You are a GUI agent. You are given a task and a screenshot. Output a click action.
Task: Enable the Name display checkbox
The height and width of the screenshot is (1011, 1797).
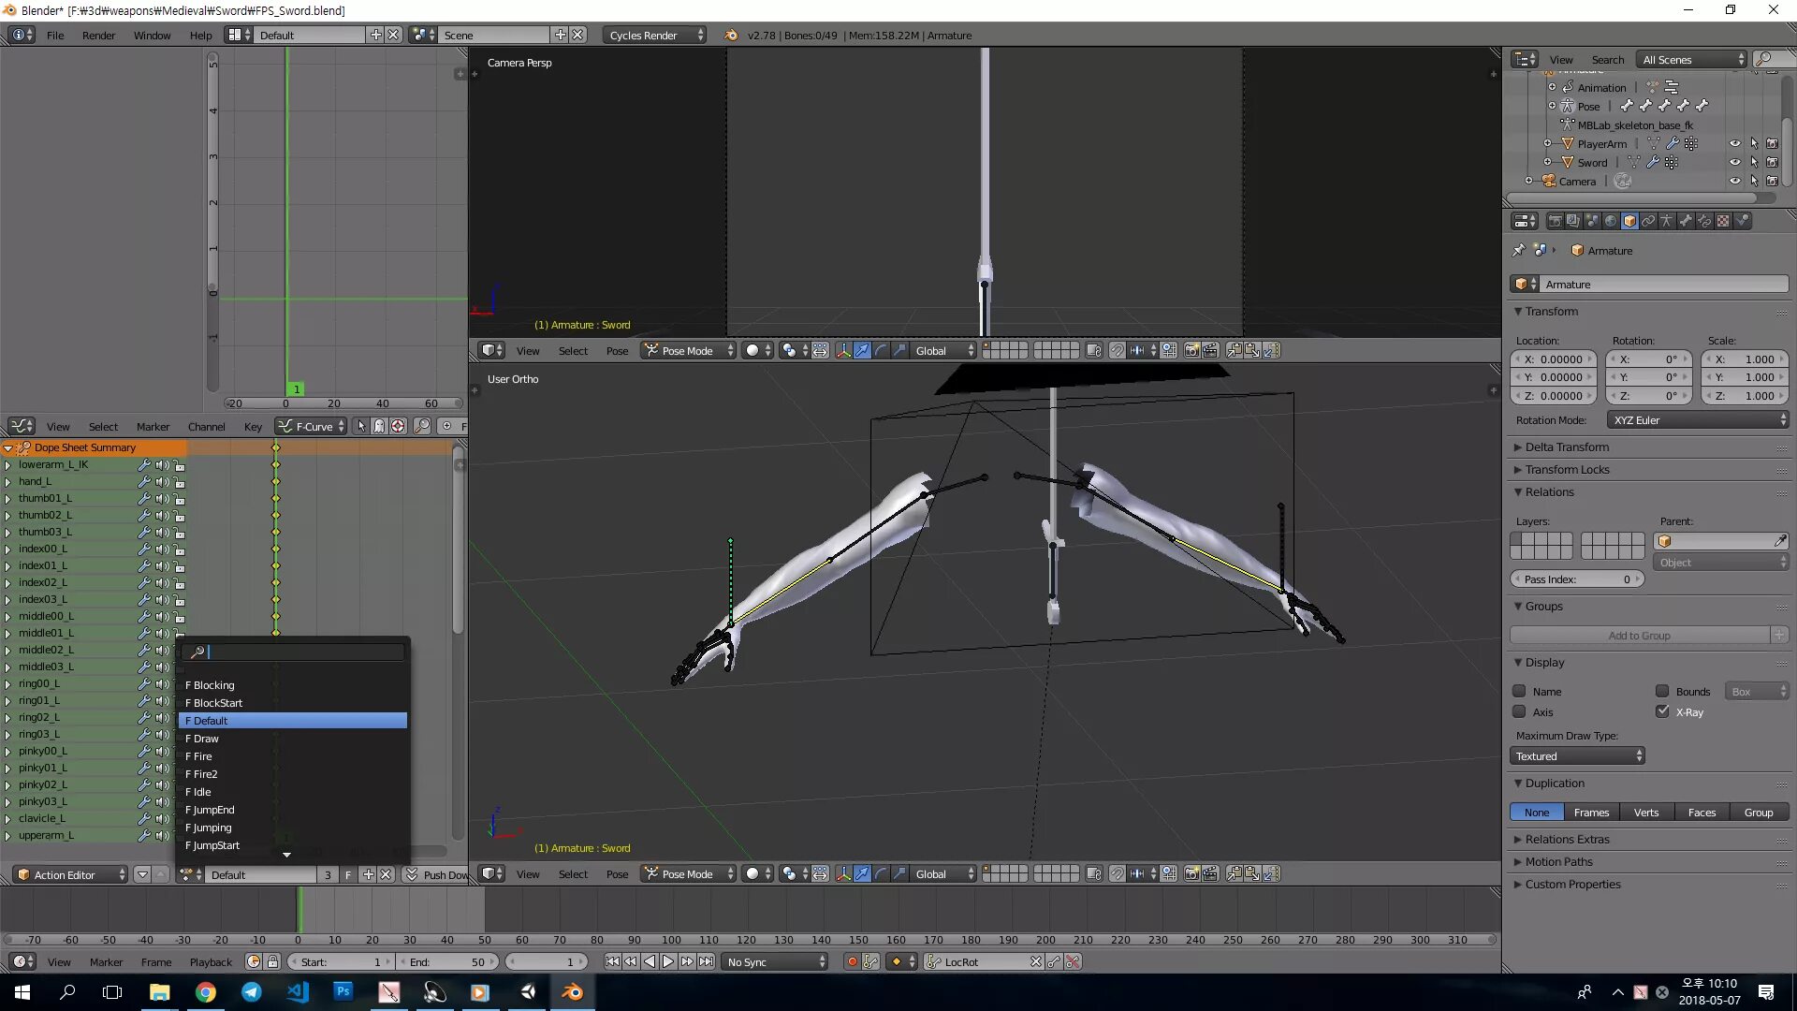pos(1519,691)
